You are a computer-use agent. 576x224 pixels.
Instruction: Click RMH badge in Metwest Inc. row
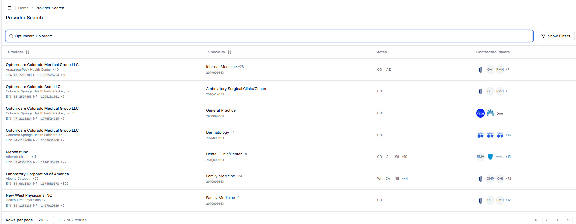pyautogui.click(x=480, y=157)
